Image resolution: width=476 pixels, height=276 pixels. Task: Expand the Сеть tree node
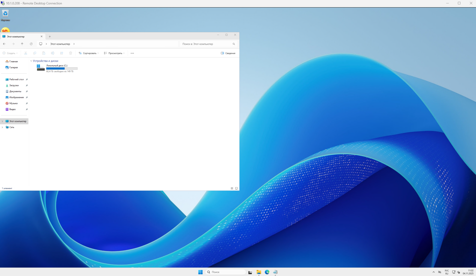pyautogui.click(x=2, y=127)
